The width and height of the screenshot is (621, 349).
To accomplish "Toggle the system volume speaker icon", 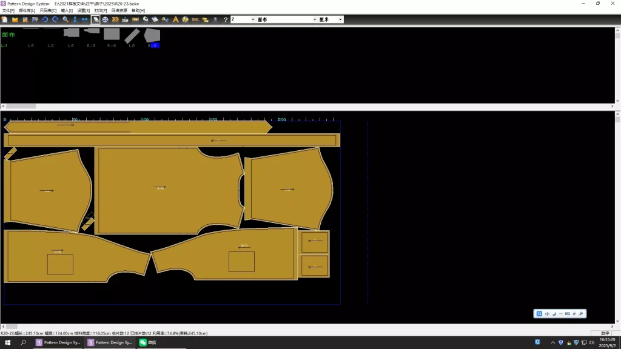I will [x=592, y=342].
